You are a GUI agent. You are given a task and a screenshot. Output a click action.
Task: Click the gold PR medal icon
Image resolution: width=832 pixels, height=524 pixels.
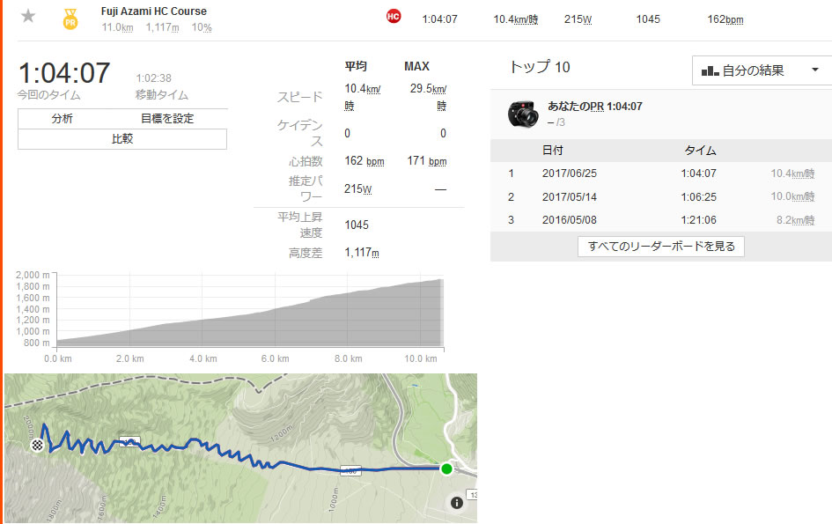70,18
